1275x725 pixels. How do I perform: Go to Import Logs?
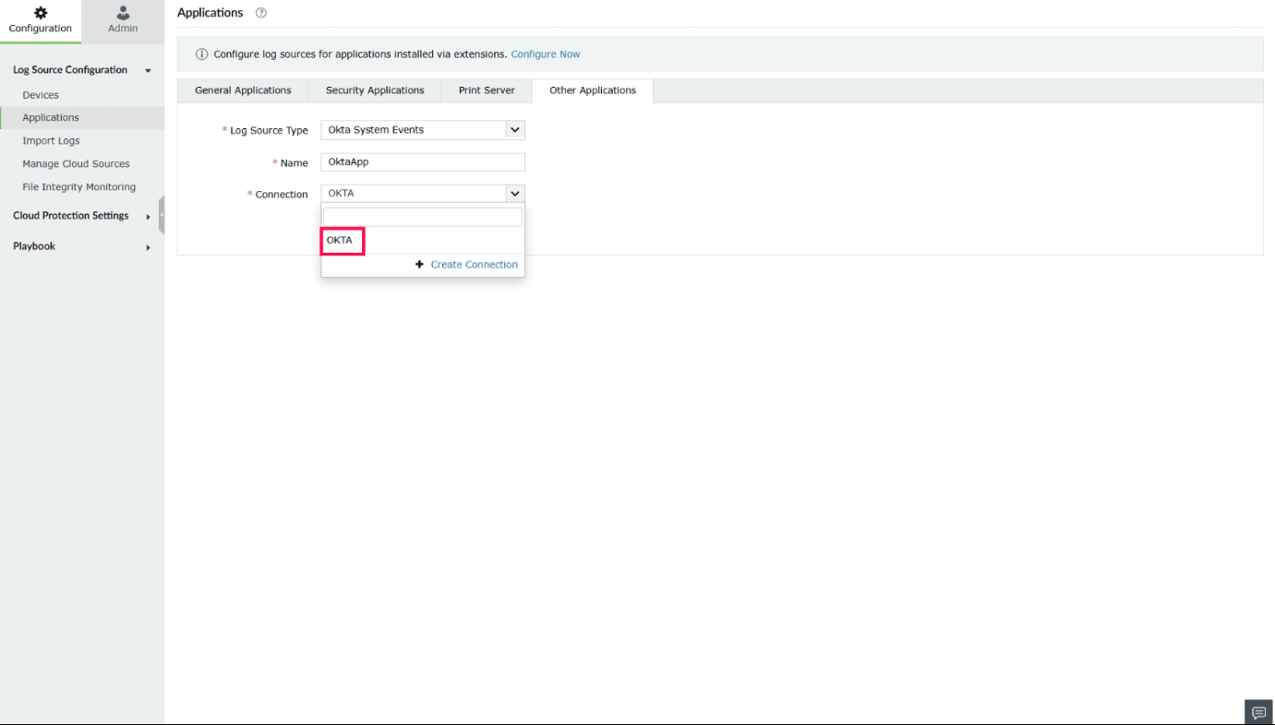tap(51, 141)
